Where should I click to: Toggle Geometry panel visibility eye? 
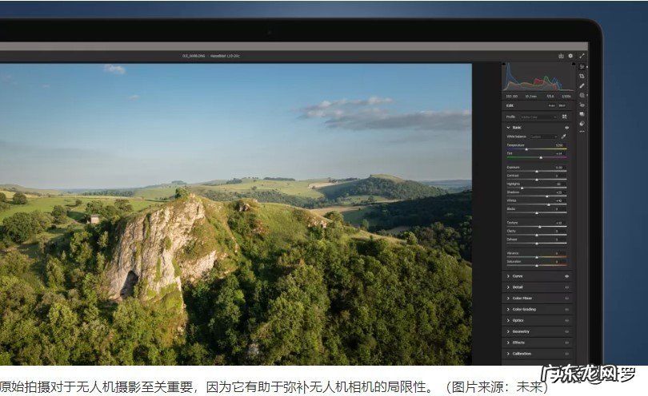(x=566, y=331)
